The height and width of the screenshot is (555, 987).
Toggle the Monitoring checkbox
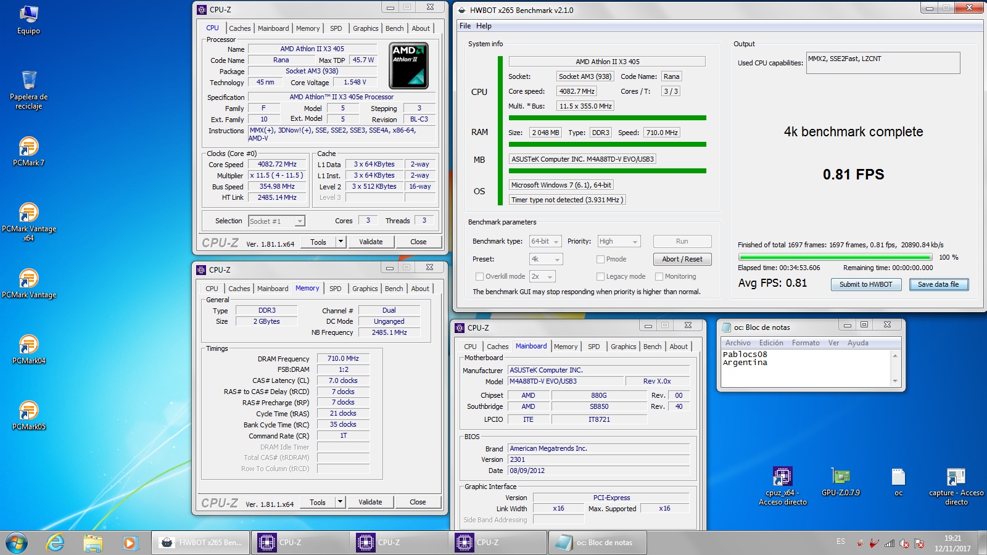point(659,276)
